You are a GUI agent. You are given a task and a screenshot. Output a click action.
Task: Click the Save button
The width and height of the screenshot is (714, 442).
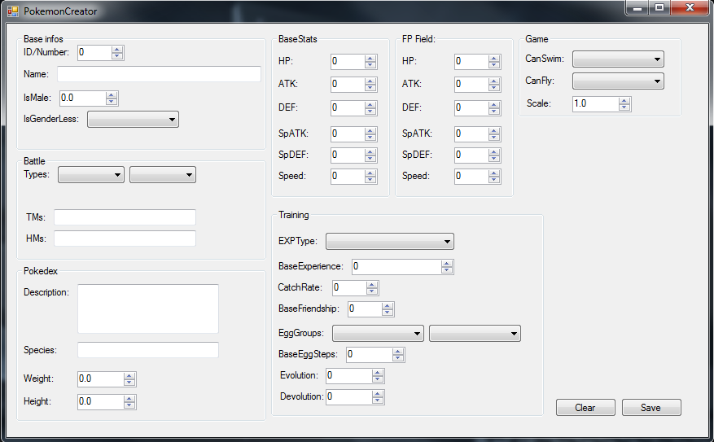[x=651, y=407]
